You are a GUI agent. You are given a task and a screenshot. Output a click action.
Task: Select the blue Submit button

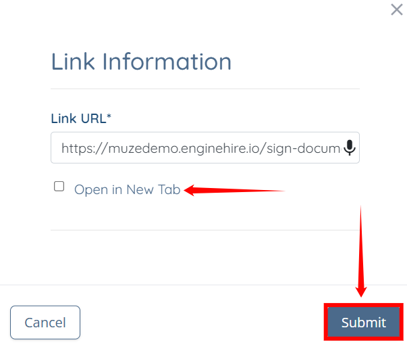tap(363, 322)
